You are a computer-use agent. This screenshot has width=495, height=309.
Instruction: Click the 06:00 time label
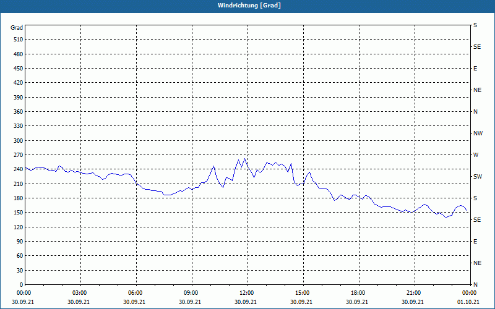click(x=136, y=293)
